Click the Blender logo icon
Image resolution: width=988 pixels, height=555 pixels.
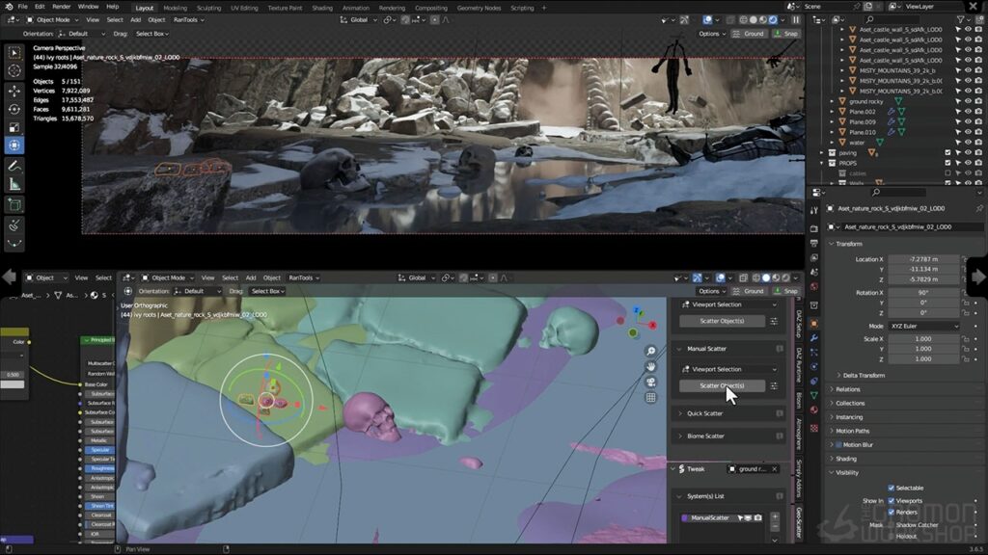coord(8,7)
